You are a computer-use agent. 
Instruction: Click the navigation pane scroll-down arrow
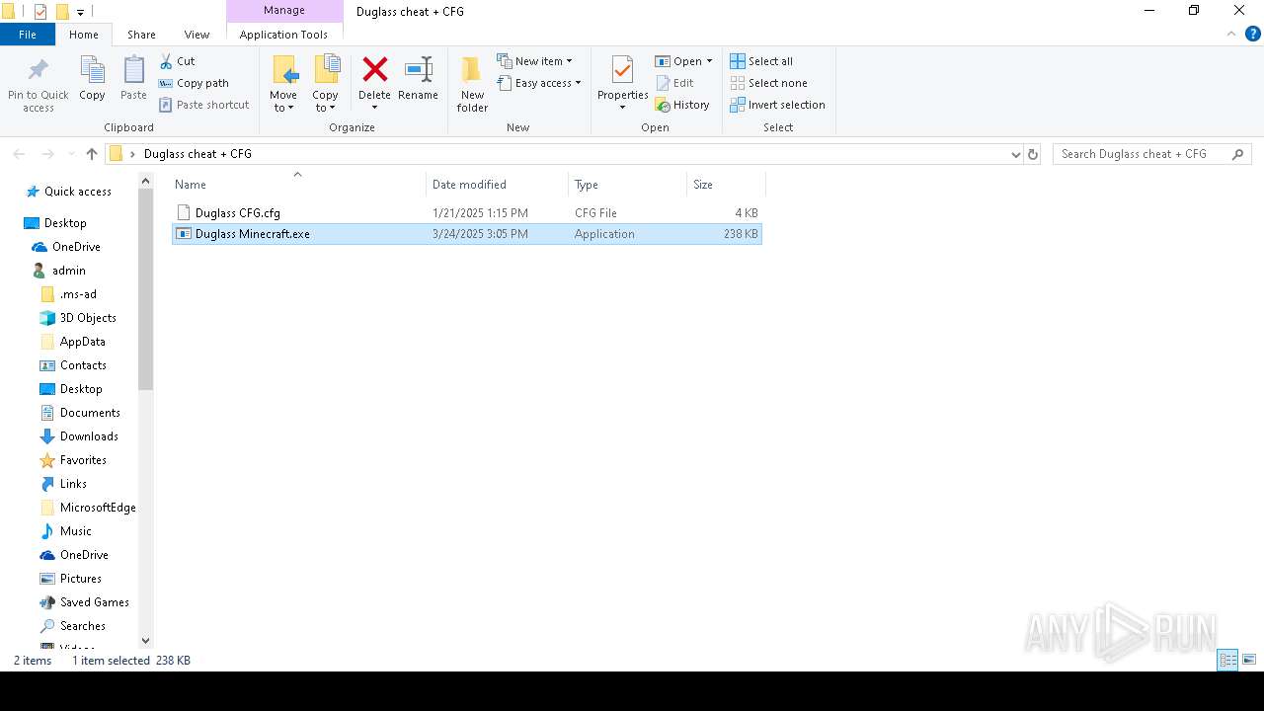pyautogui.click(x=146, y=640)
